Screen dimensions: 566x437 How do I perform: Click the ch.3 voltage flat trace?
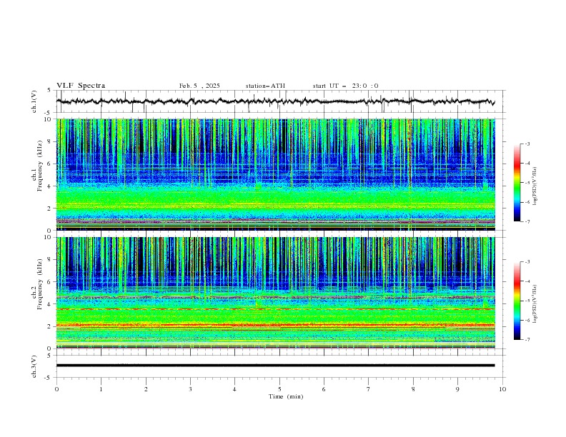point(275,366)
